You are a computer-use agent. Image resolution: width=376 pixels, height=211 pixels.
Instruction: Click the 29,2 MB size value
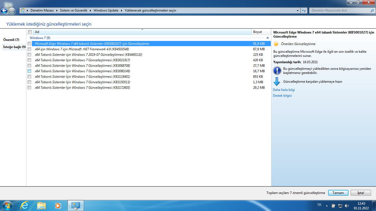[x=259, y=88]
